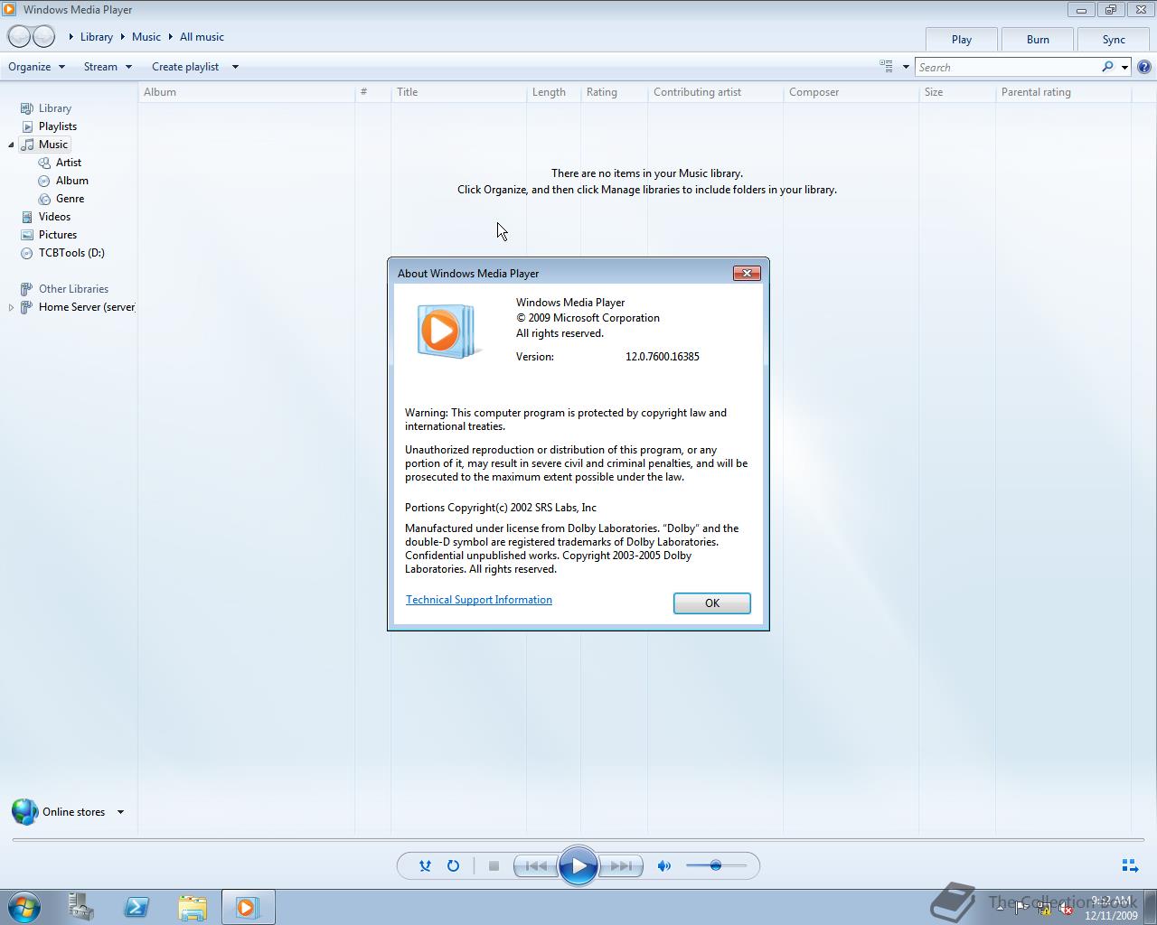Skip to the previous track
The width and height of the screenshot is (1157, 925).
535,865
